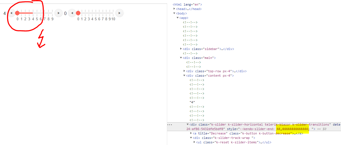Collapse the content px-4 div node
The width and height of the screenshot is (341, 145).
pos(184,76)
